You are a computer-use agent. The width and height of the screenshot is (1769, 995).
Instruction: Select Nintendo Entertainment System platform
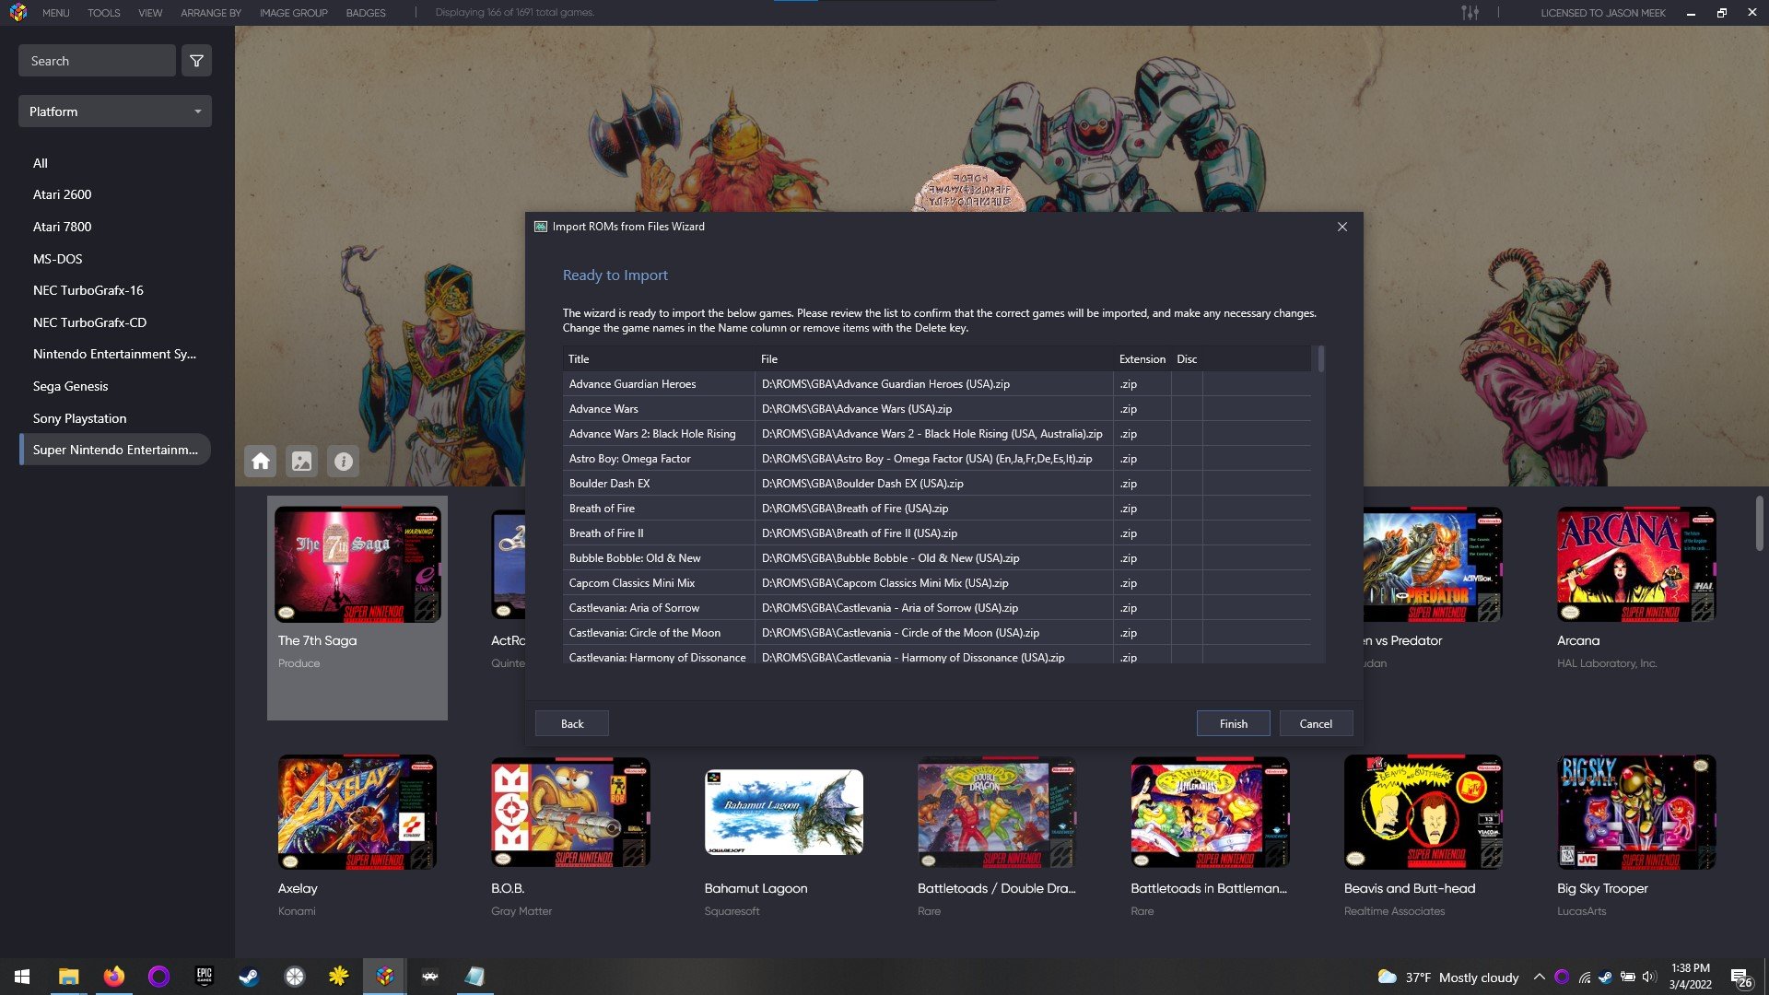point(115,354)
